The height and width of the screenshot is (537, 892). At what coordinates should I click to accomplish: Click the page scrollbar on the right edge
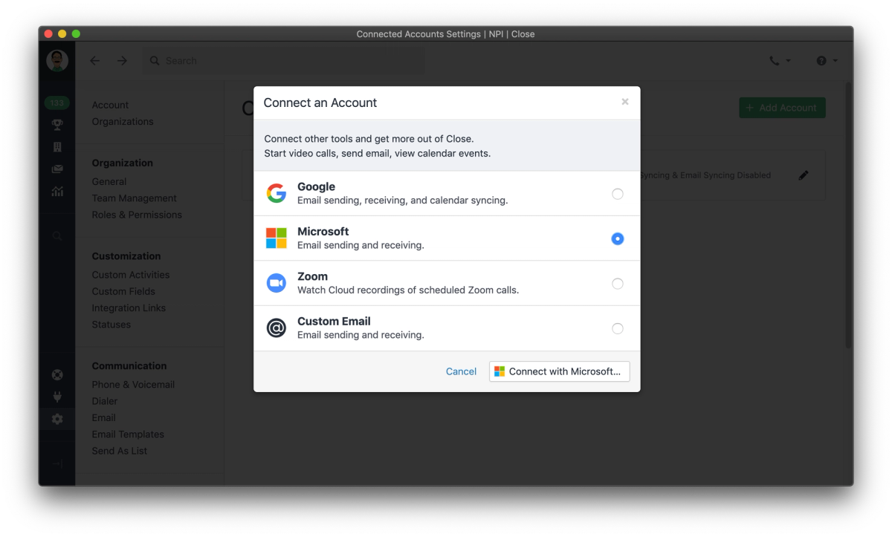[849, 215]
